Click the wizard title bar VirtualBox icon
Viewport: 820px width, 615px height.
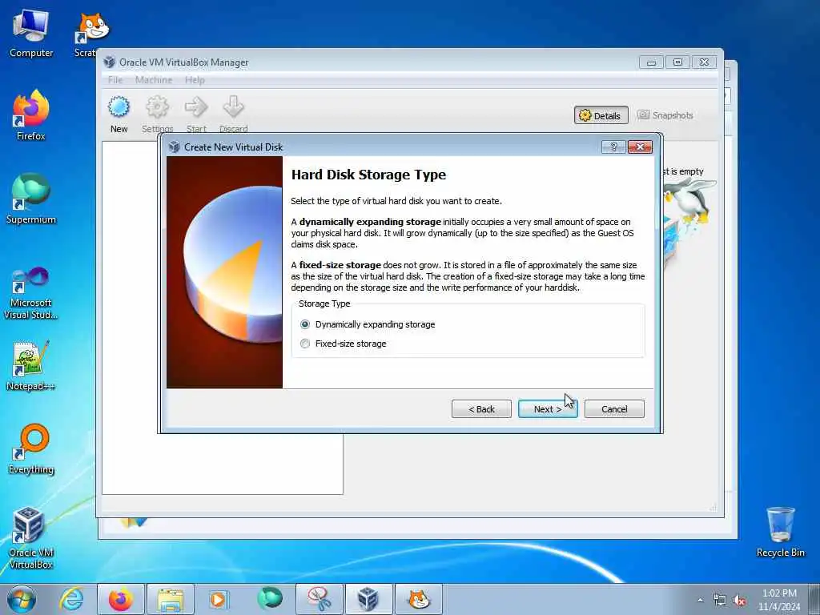(x=174, y=147)
